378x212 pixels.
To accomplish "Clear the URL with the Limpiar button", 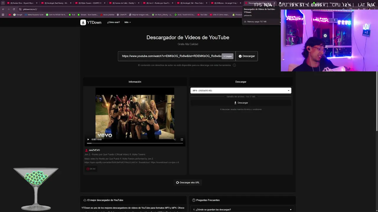I will click(x=228, y=56).
